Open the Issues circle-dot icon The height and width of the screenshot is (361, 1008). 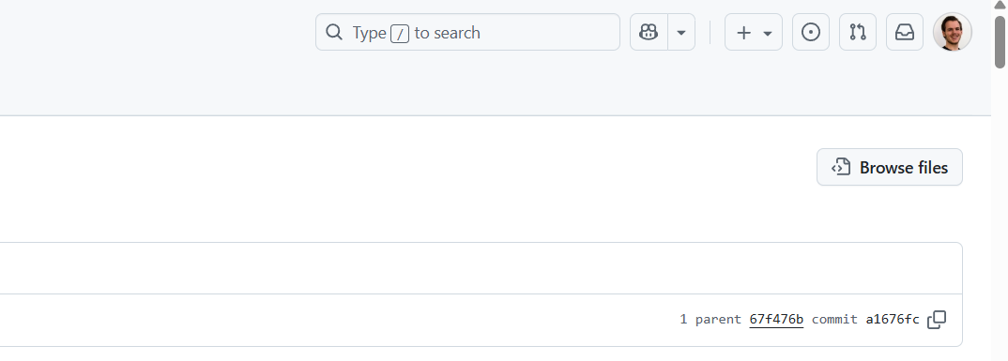811,32
